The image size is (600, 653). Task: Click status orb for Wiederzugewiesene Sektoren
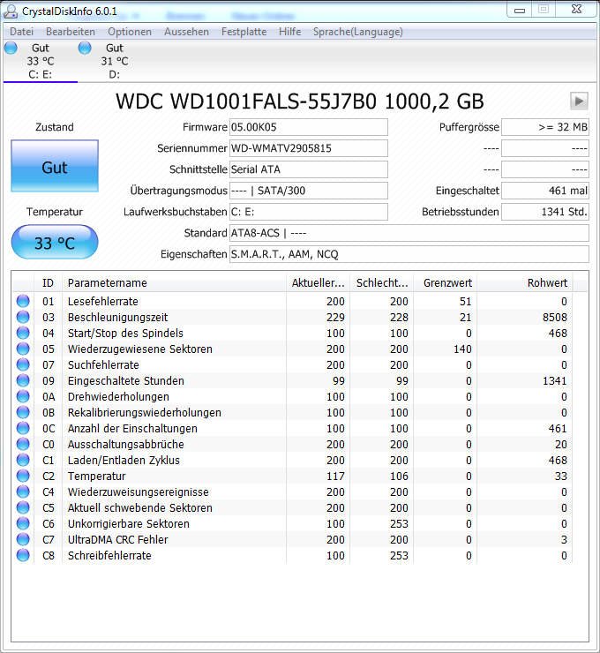(x=23, y=349)
